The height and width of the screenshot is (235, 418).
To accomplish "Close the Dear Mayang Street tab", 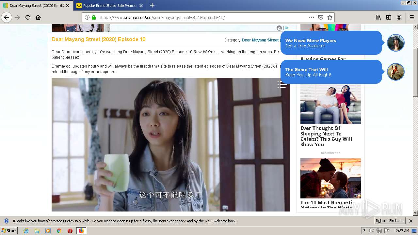I will coord(68,6).
